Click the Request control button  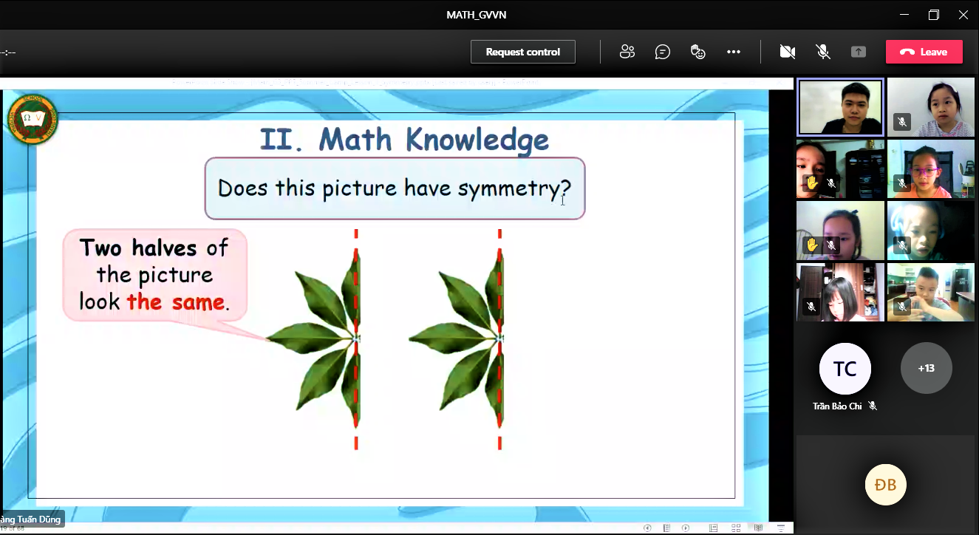[522, 52]
